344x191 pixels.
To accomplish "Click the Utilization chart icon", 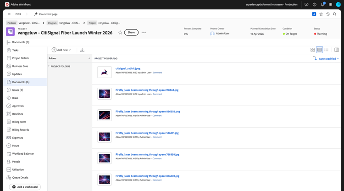I will pos(9,169).
